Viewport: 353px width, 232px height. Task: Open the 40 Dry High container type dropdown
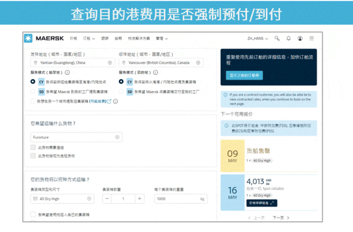point(62,199)
